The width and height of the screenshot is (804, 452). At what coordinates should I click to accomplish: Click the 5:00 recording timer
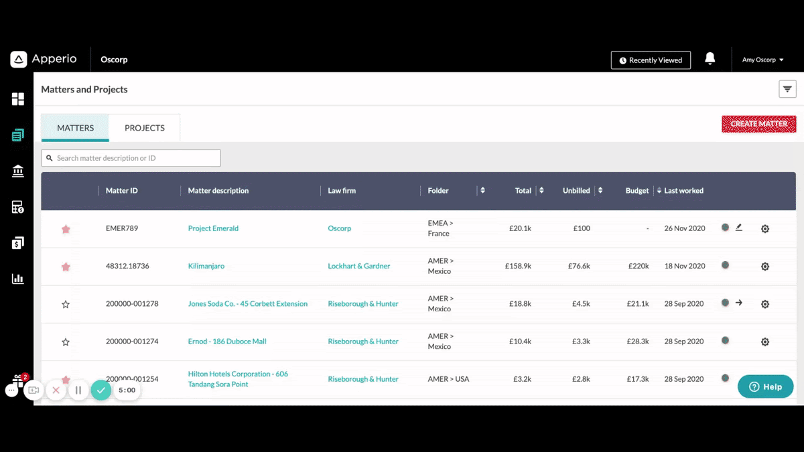coord(127,390)
